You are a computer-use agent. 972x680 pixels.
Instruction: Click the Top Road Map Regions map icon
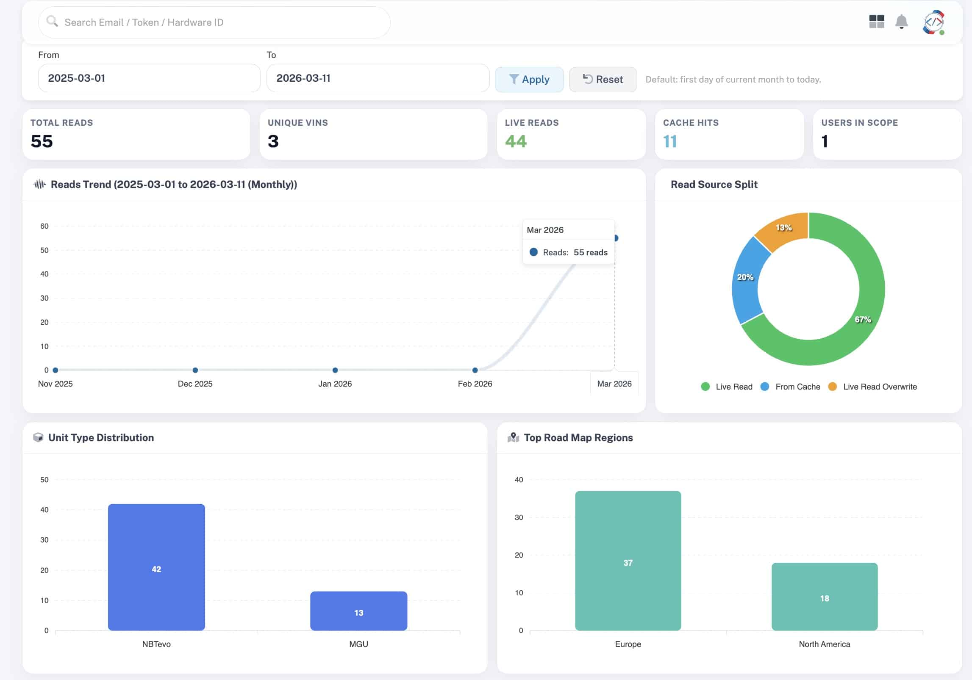tap(513, 437)
